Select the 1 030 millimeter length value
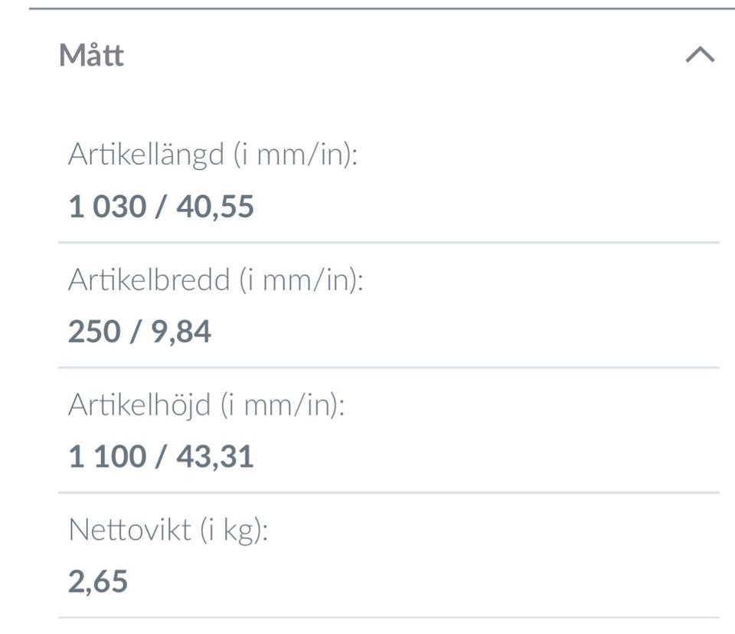This screenshot has height=634, width=735. point(106,207)
